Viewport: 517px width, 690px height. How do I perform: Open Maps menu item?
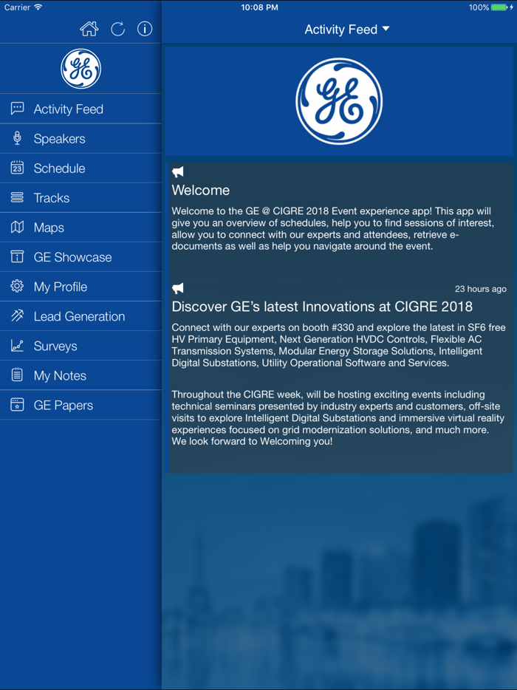[81, 228]
